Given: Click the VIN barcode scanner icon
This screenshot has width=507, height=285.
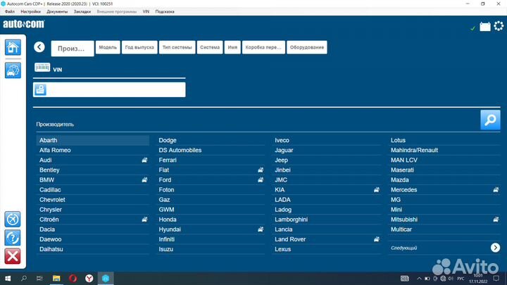Looking at the screenshot, I should 42,68.
